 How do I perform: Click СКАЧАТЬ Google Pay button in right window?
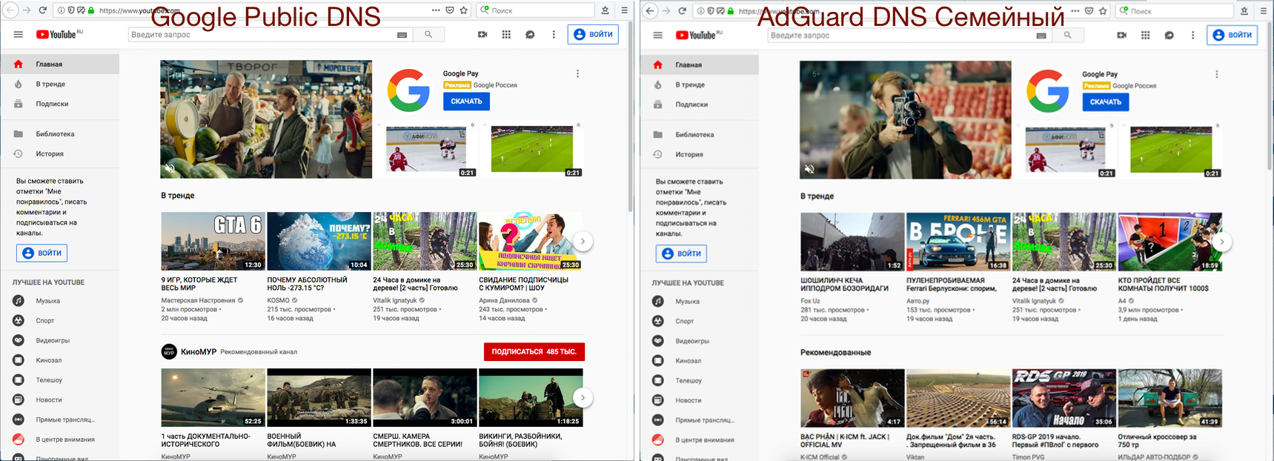[x=1106, y=102]
